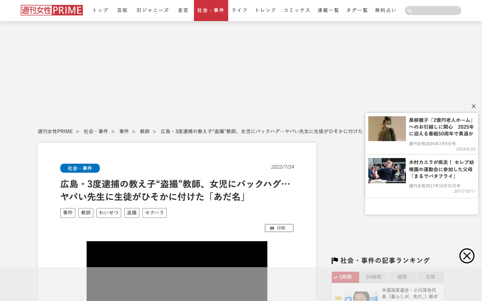
Task: Click the flag icon next to ranking heading
Action: coord(335,260)
